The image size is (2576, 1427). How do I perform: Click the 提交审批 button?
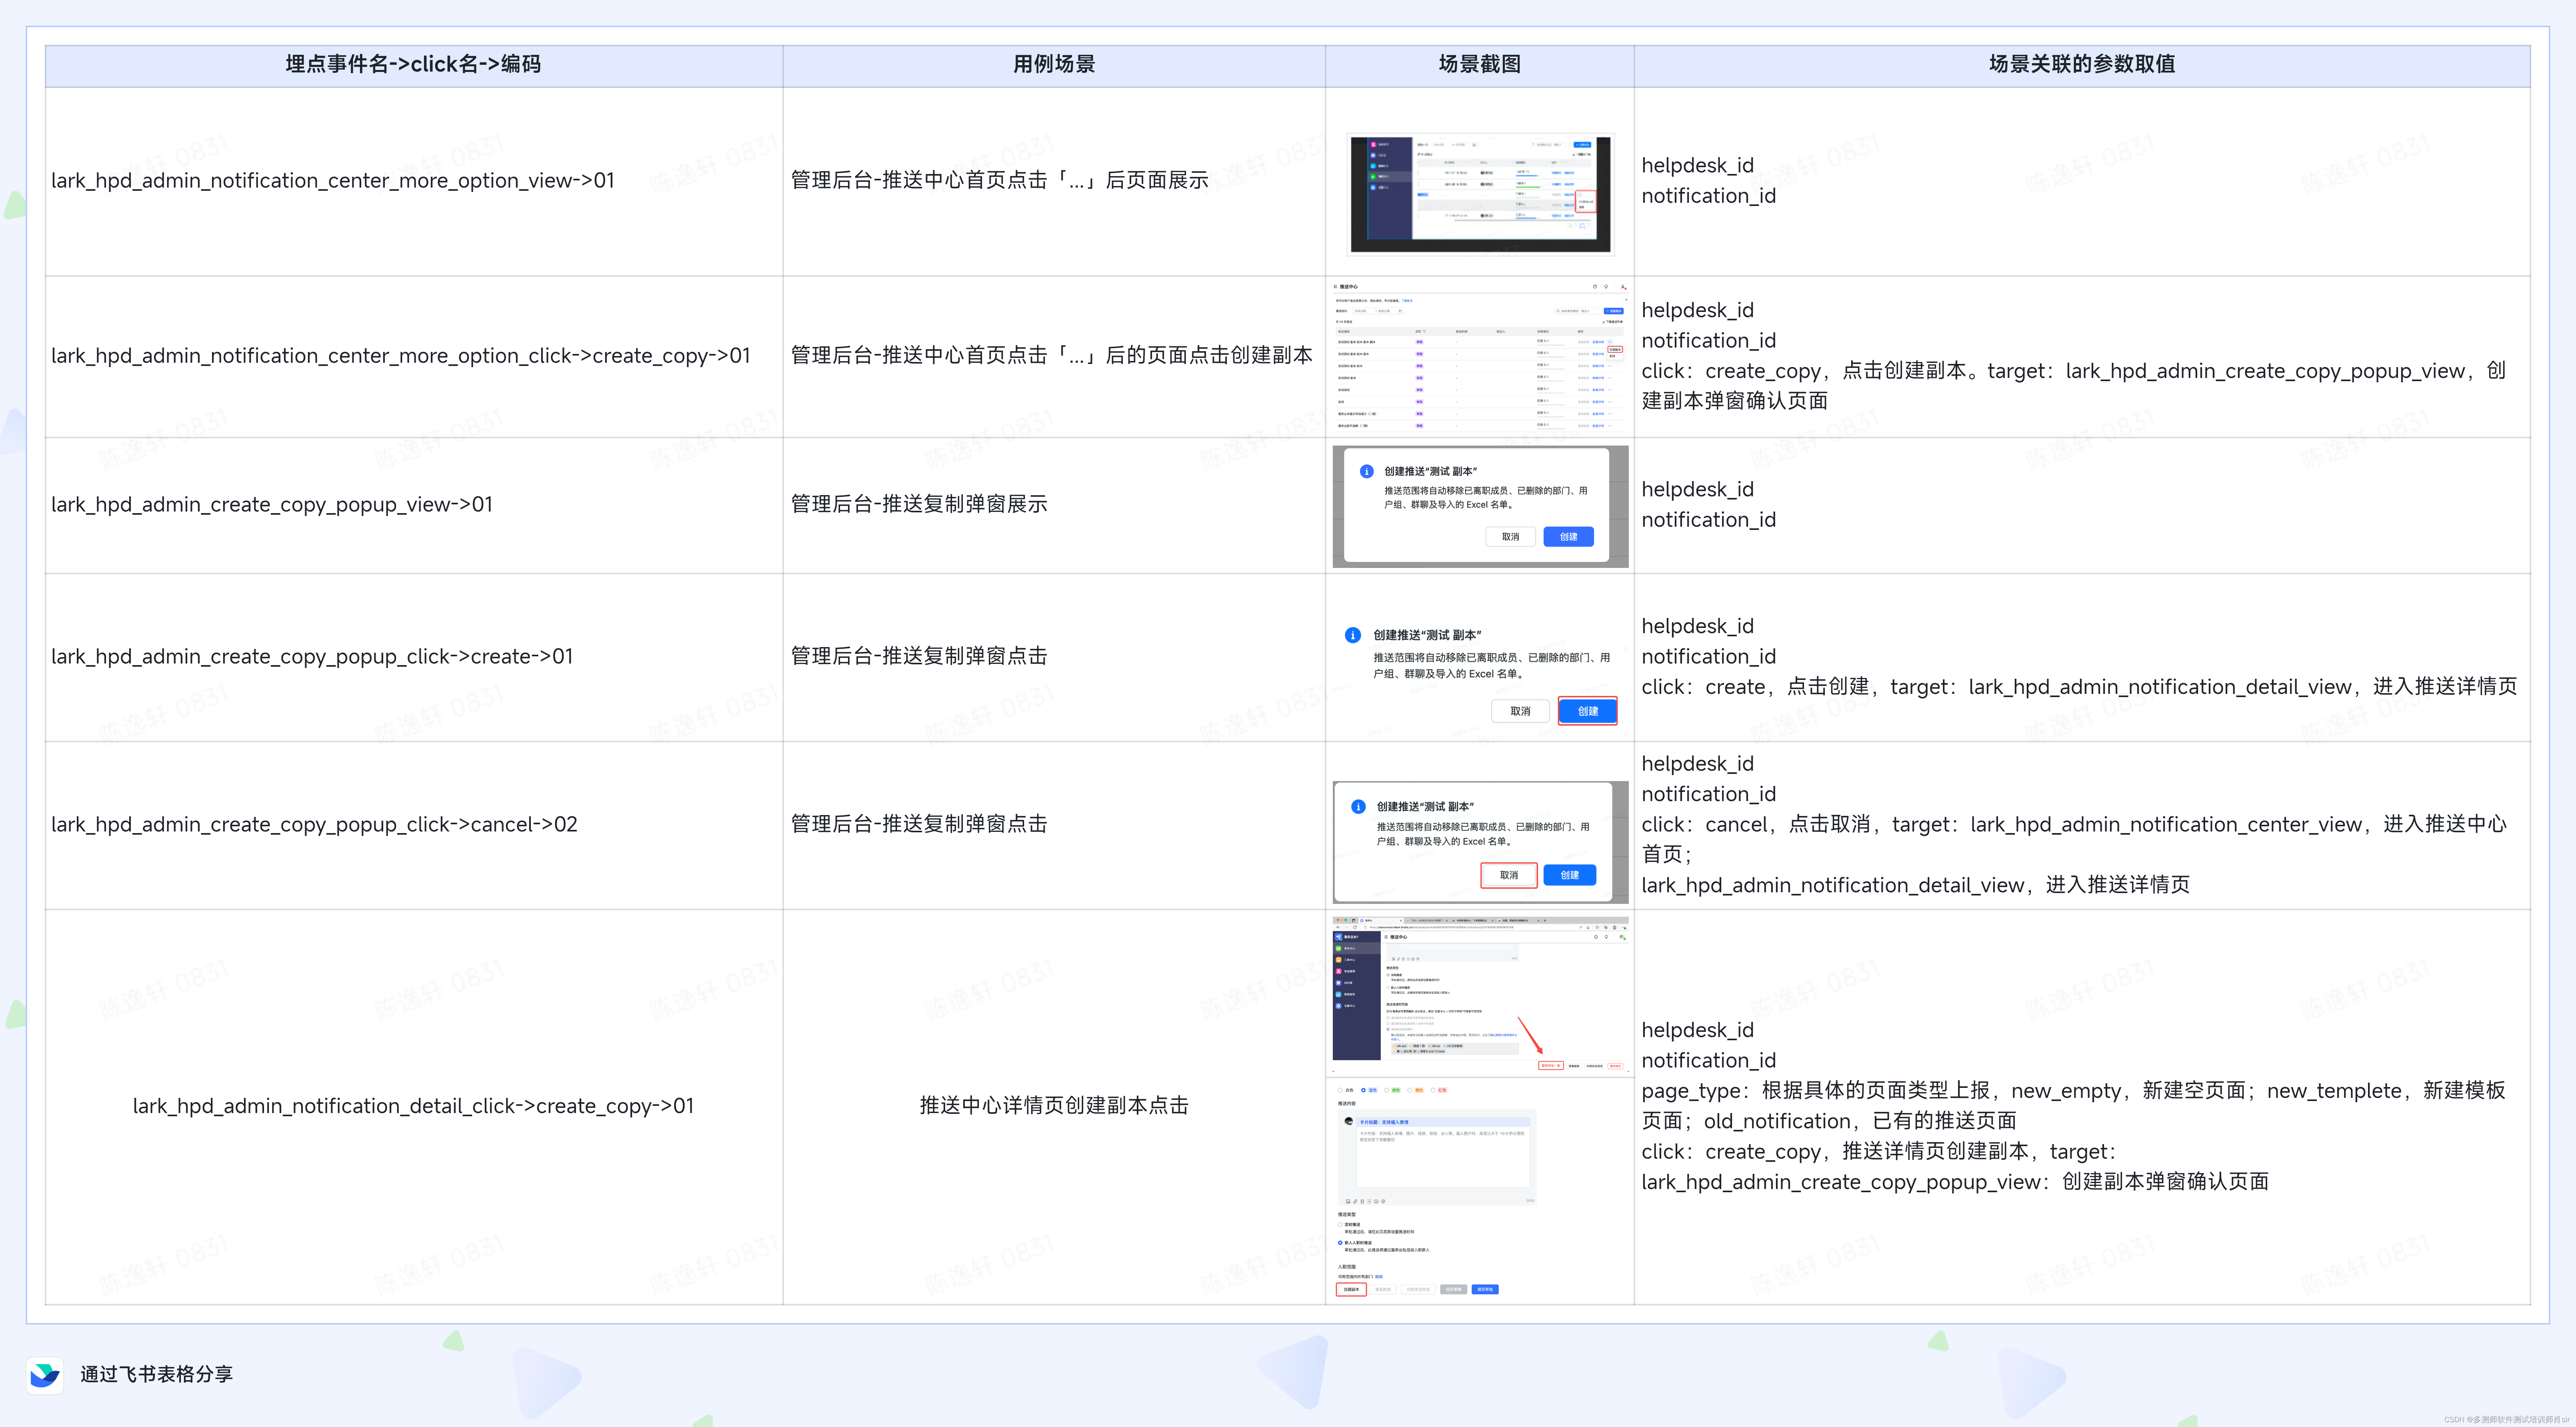[1485, 1290]
